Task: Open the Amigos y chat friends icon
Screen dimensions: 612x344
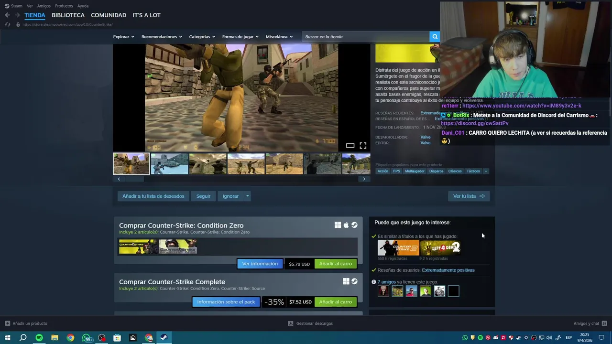Action: 604,323
